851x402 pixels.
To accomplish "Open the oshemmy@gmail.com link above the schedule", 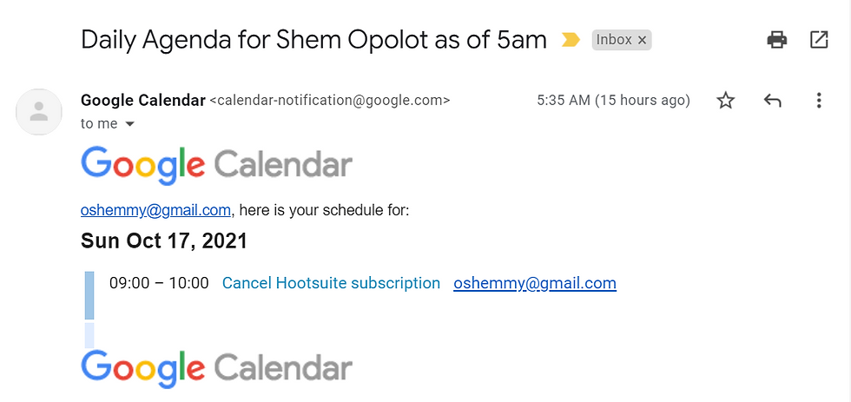I will pyautogui.click(x=155, y=210).
